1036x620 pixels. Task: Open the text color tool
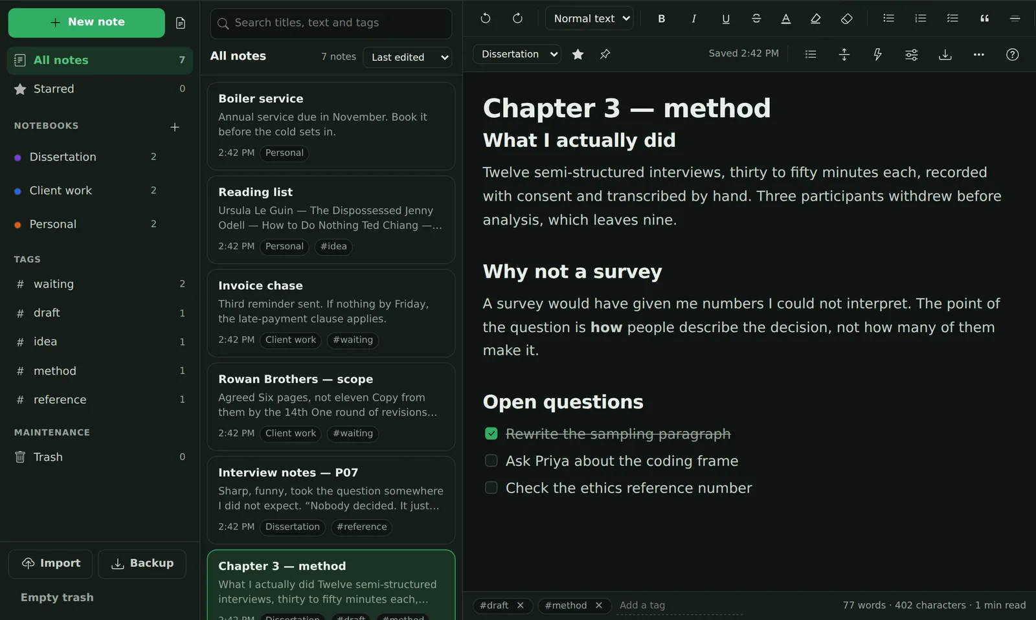(x=786, y=19)
